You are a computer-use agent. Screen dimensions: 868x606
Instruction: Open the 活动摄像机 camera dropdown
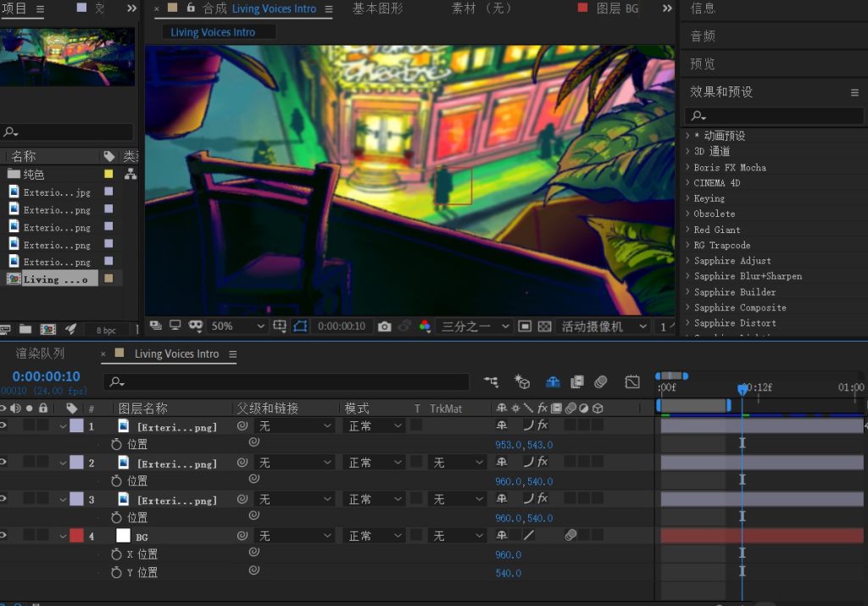pyautogui.click(x=604, y=326)
